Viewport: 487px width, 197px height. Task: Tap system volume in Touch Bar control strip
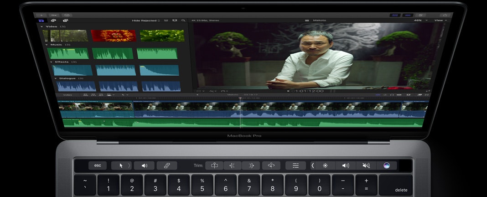pyautogui.click(x=345, y=166)
